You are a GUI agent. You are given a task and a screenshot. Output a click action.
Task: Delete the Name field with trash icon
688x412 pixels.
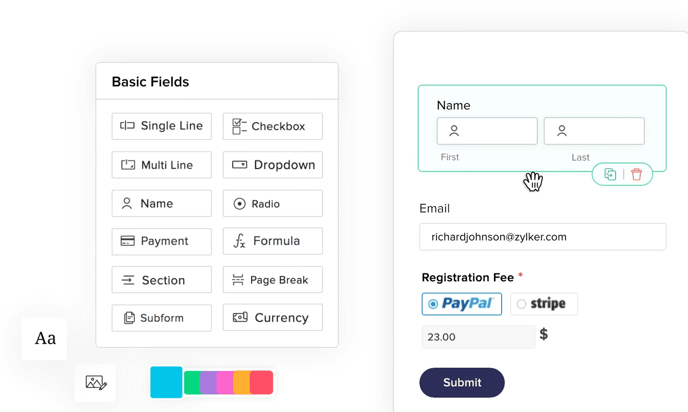tap(637, 174)
